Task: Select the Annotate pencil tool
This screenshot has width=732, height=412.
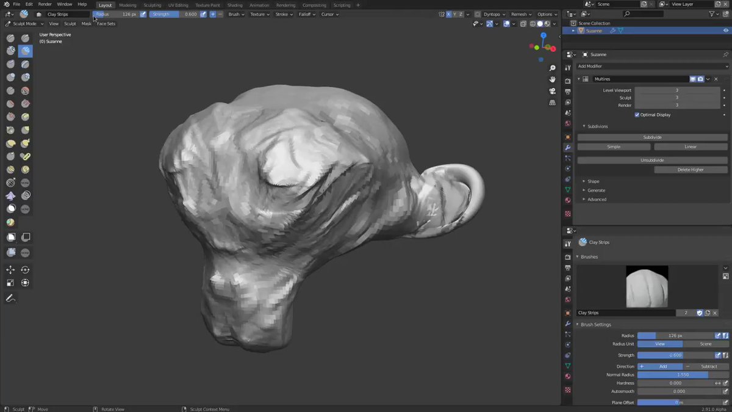Action: coord(11,298)
